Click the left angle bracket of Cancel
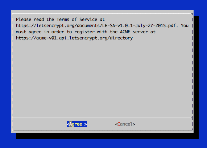207x148 pixels. 116,124
